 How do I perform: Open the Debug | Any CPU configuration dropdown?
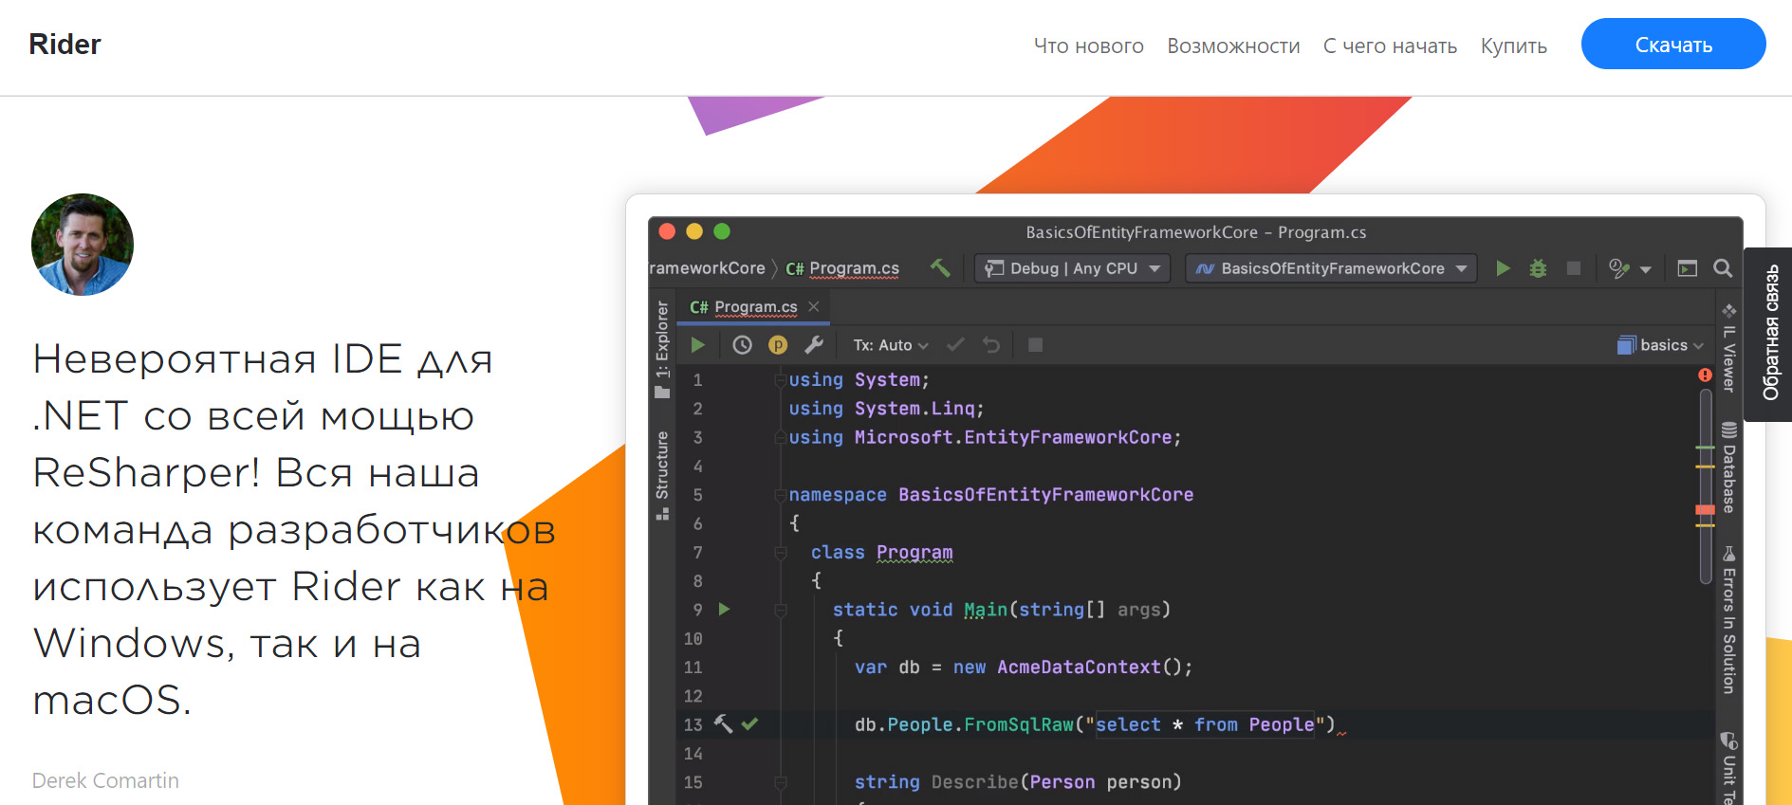(x=1073, y=268)
